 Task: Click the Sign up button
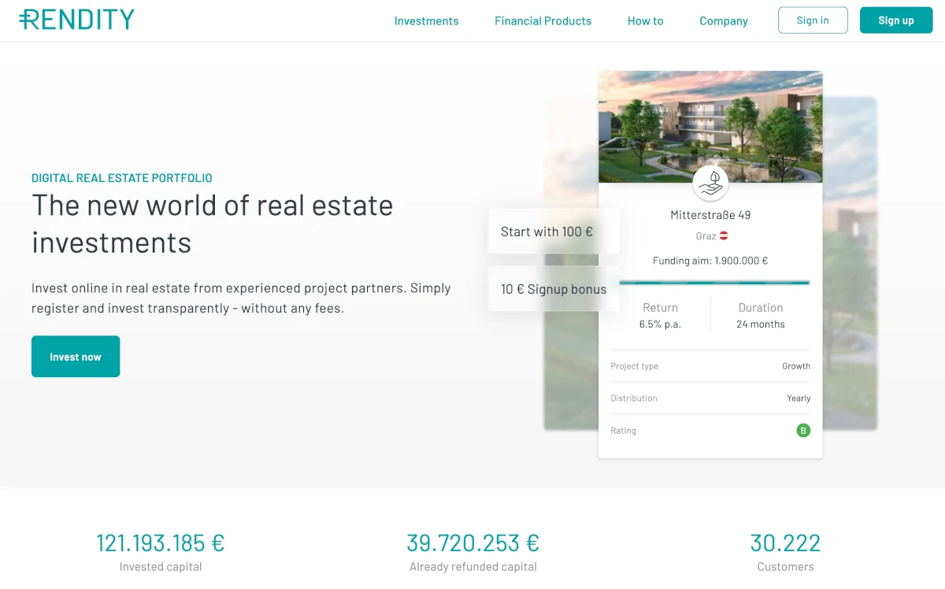[896, 20]
